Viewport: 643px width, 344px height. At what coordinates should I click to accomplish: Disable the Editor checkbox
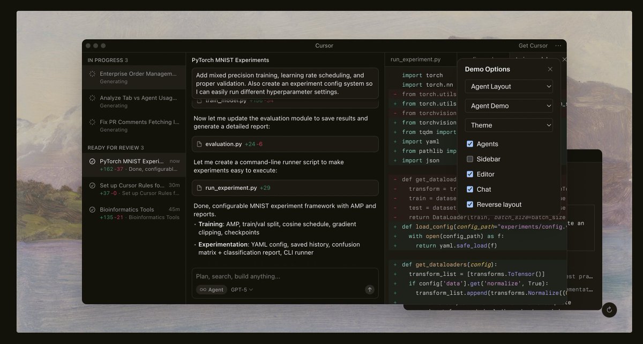(470, 174)
